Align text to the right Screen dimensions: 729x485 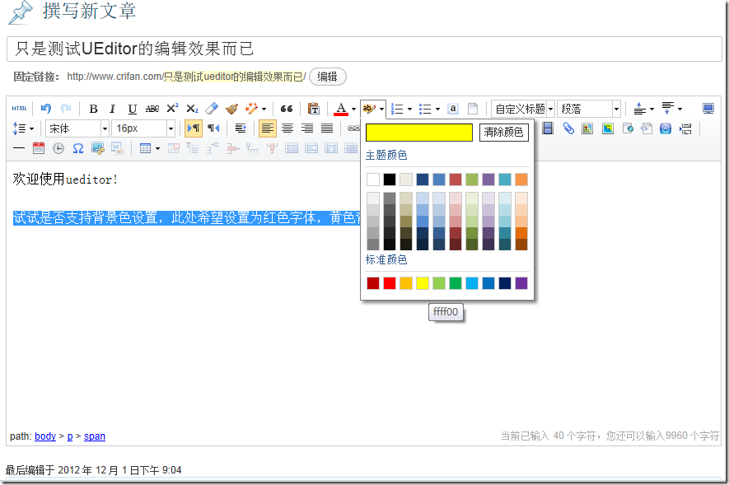pos(307,128)
